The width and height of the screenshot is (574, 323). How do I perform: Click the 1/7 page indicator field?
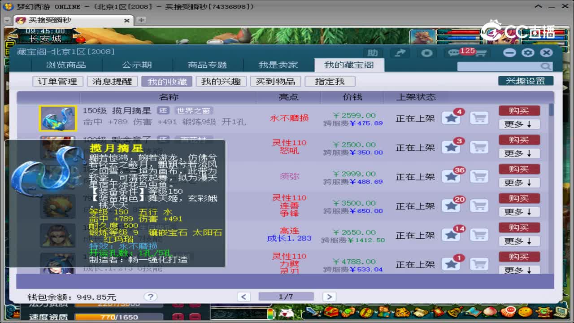[x=286, y=297]
